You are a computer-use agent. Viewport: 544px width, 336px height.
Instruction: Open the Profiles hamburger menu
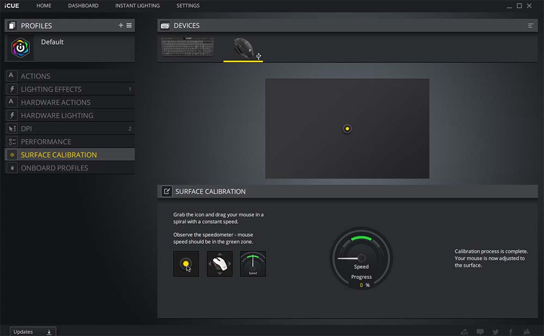point(129,26)
